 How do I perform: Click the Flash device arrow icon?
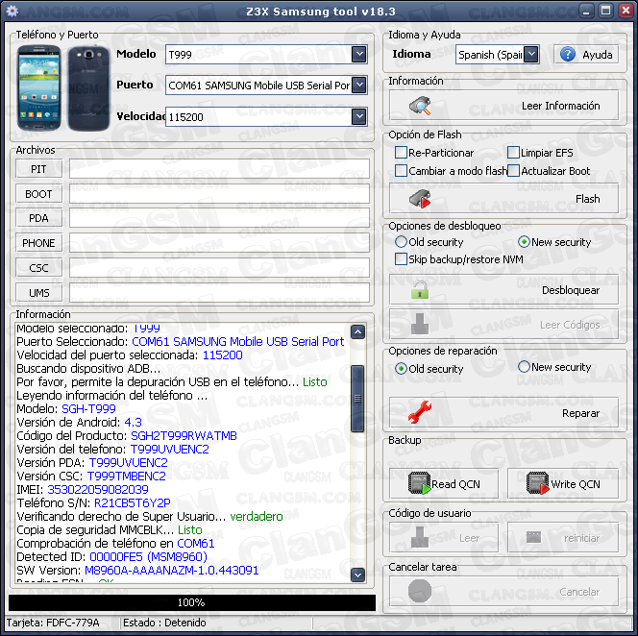(420, 199)
